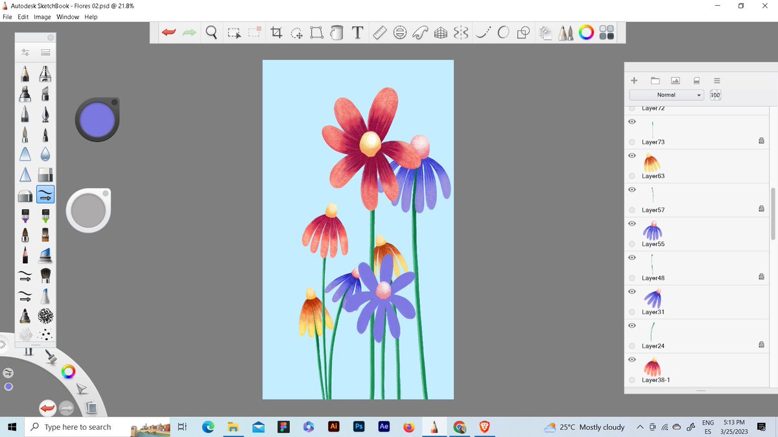Open the Normal blend mode dropdown
The height and width of the screenshot is (437, 778).
667,95
